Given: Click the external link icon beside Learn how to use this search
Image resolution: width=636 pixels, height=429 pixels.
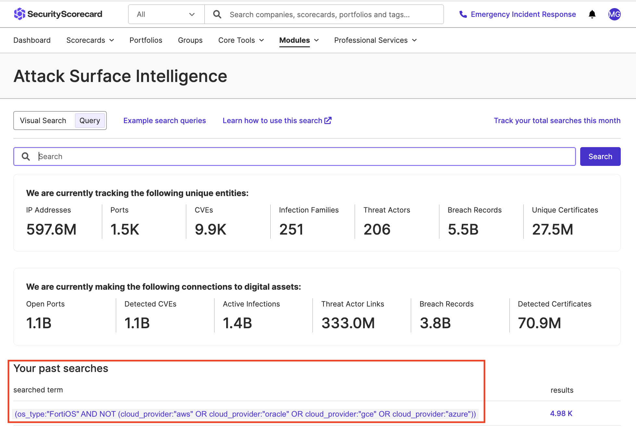Looking at the screenshot, I should click(328, 121).
